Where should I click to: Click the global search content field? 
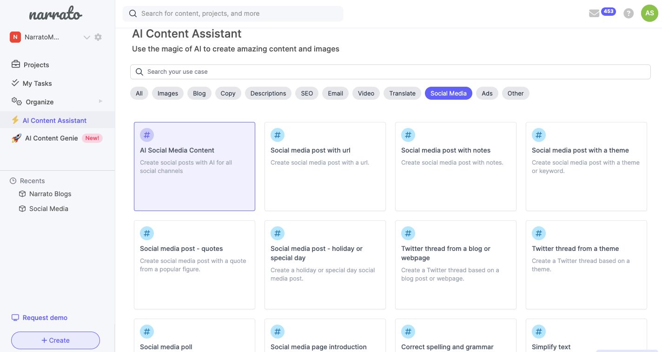coord(233,13)
